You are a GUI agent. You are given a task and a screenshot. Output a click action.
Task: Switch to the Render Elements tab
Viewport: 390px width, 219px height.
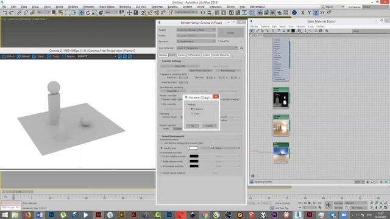coord(221,55)
